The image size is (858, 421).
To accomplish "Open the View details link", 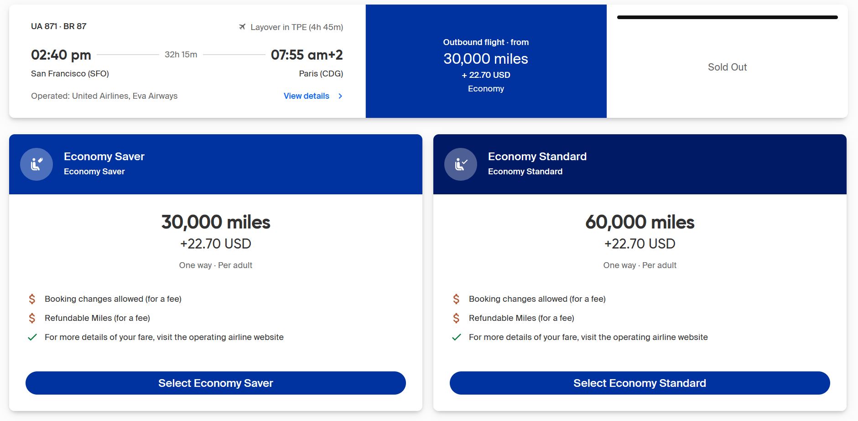I will pyautogui.click(x=307, y=96).
